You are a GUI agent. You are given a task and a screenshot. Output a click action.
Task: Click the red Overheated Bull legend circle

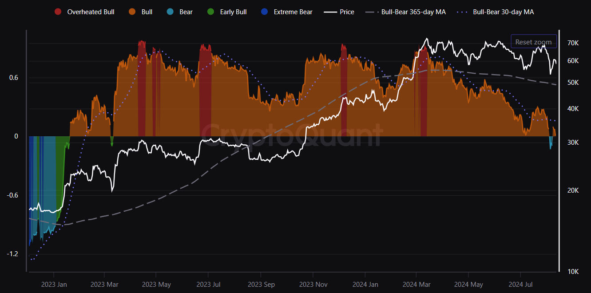coord(58,12)
